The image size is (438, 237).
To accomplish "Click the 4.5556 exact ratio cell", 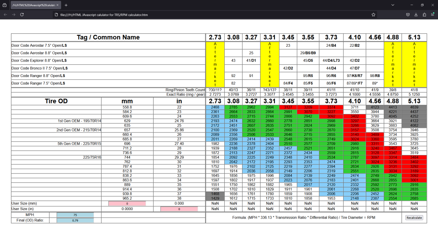I will [375, 94].
